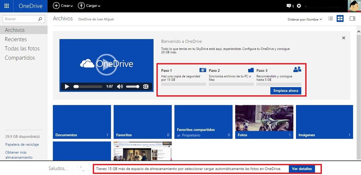This screenshot has width=361, height=175.
Task: Click play button in video controls
Action: (67, 87)
